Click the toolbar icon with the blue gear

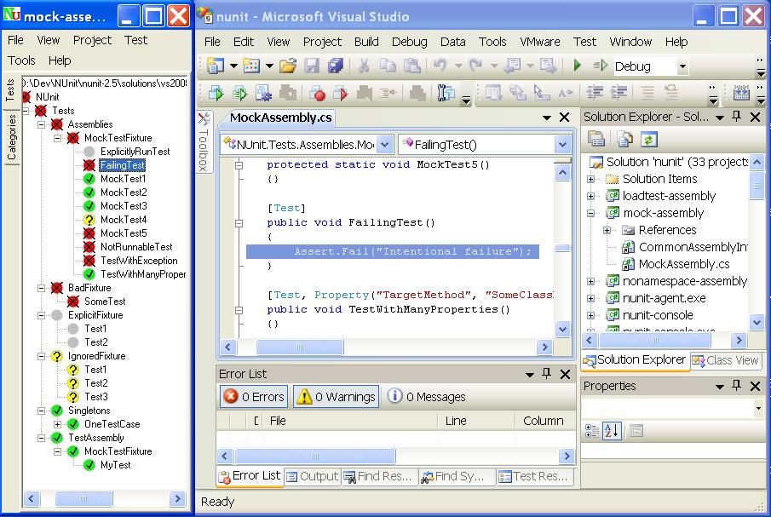click(263, 93)
